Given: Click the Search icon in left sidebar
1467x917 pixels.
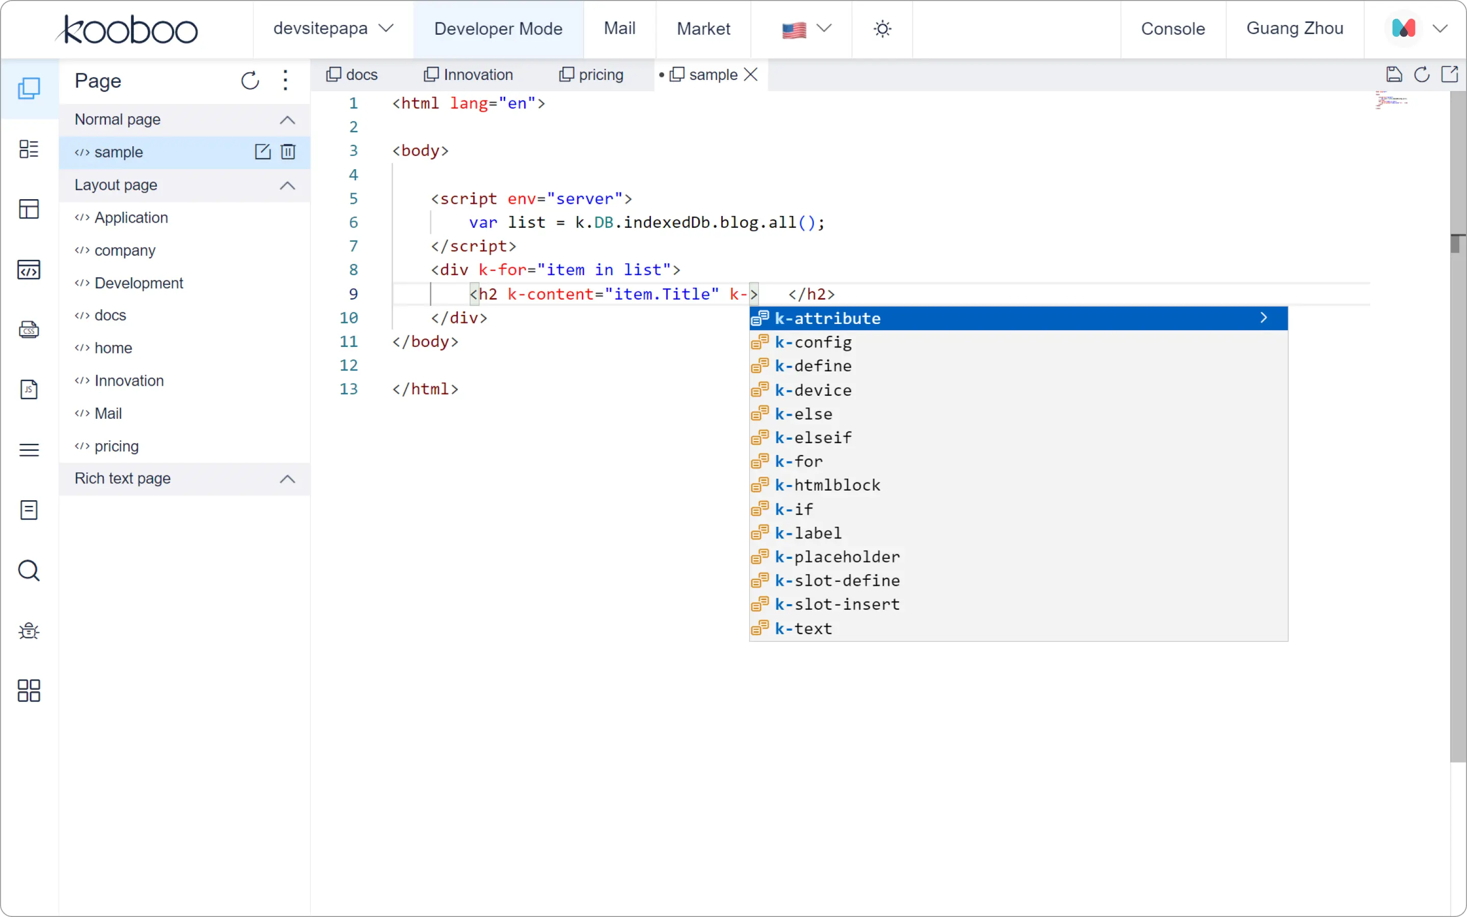Looking at the screenshot, I should [x=29, y=571].
